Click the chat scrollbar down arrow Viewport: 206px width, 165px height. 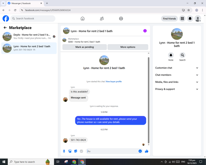(x=148, y=145)
